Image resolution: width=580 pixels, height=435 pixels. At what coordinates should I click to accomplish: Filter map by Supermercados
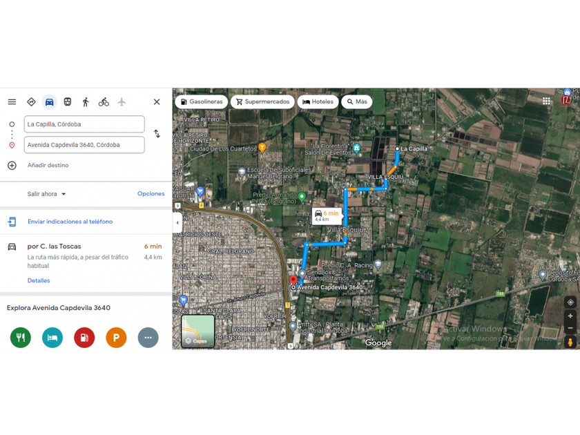point(262,101)
